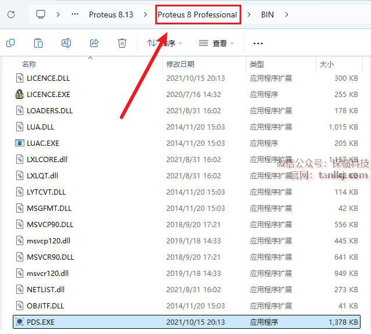Select the LXLQT.dll file

click(x=42, y=175)
